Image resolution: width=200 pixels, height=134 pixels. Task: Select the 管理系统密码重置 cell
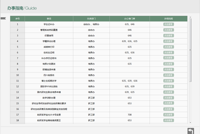[x=49, y=30]
